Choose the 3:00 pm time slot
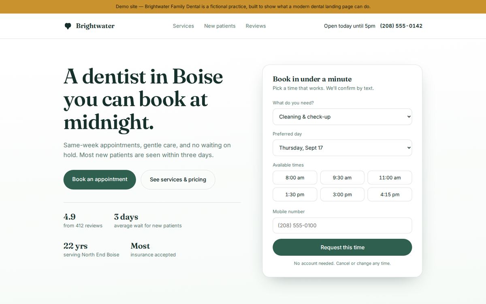Screen dimensions: 486x304 point(342,195)
